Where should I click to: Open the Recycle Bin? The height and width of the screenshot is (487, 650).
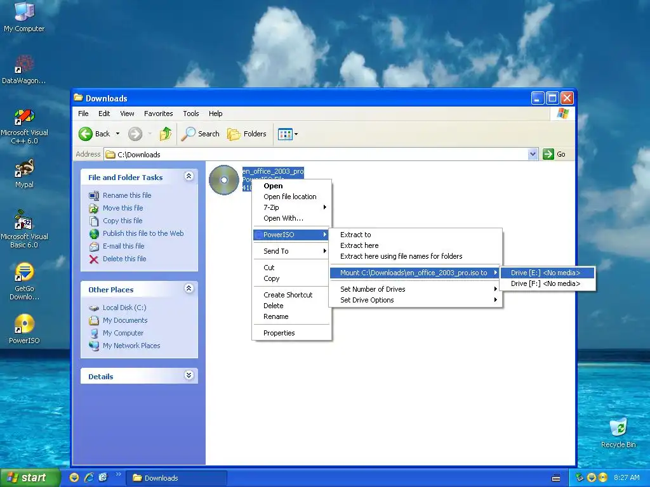tap(618, 432)
